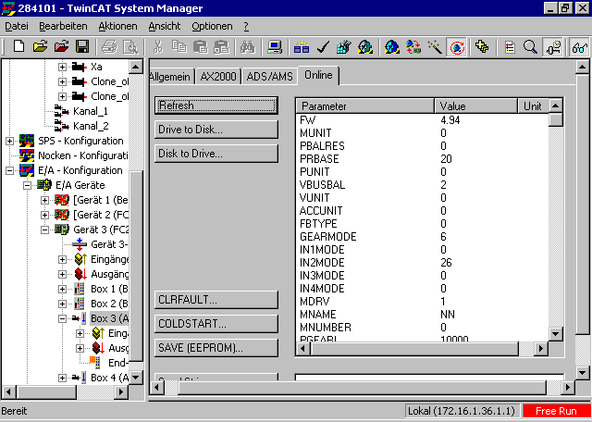Click the Value column header
The width and height of the screenshot is (592, 422).
(x=475, y=106)
